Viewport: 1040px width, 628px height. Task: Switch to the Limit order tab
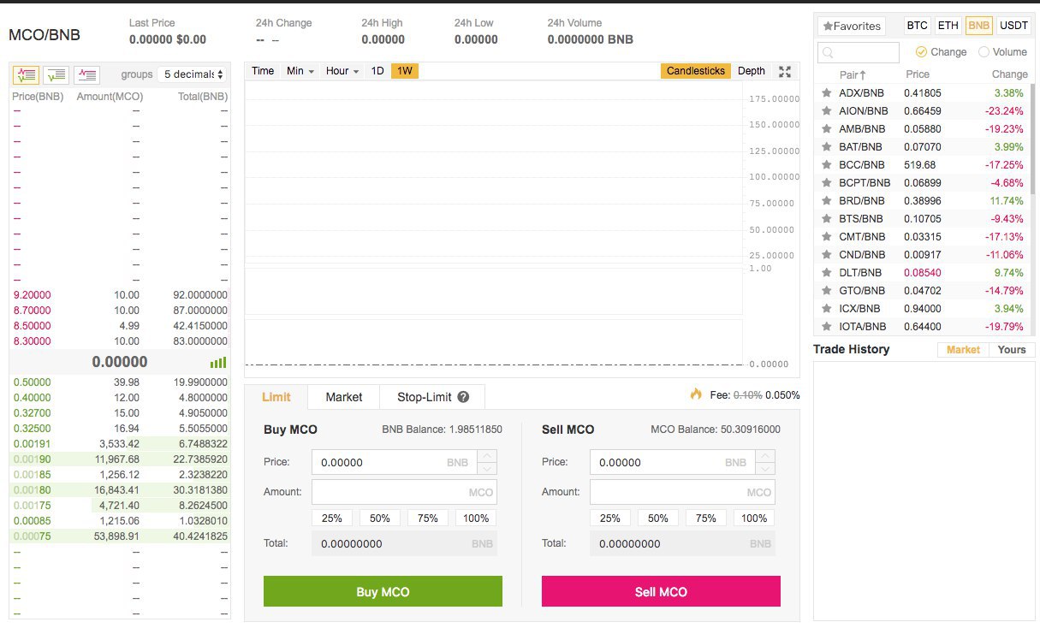click(x=276, y=397)
